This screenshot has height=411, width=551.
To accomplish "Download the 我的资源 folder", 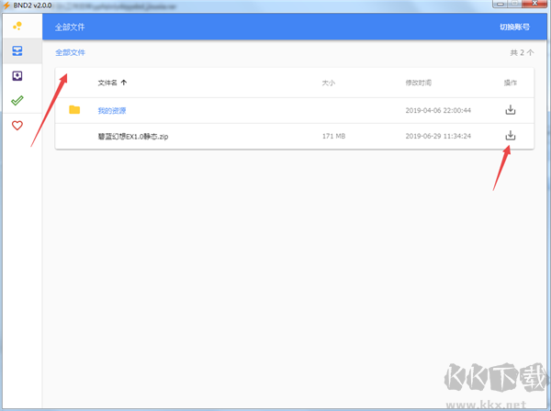I will click(x=511, y=110).
